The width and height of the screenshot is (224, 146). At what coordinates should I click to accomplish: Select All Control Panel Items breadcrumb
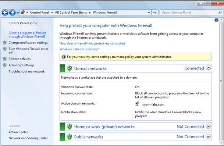pos(71,13)
